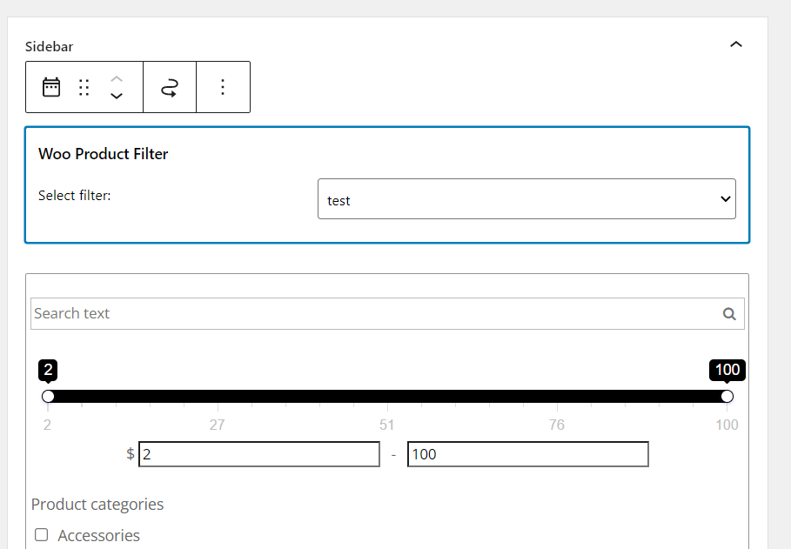The image size is (791, 549).
Task: Click the Product categories heading
Action: pos(97,505)
